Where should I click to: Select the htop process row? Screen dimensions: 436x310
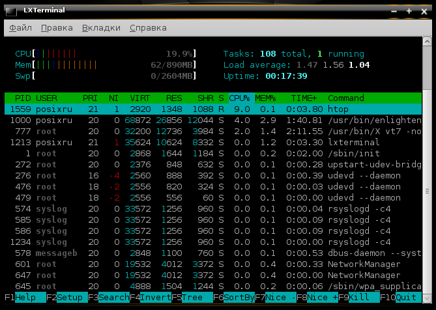[x=213, y=109]
